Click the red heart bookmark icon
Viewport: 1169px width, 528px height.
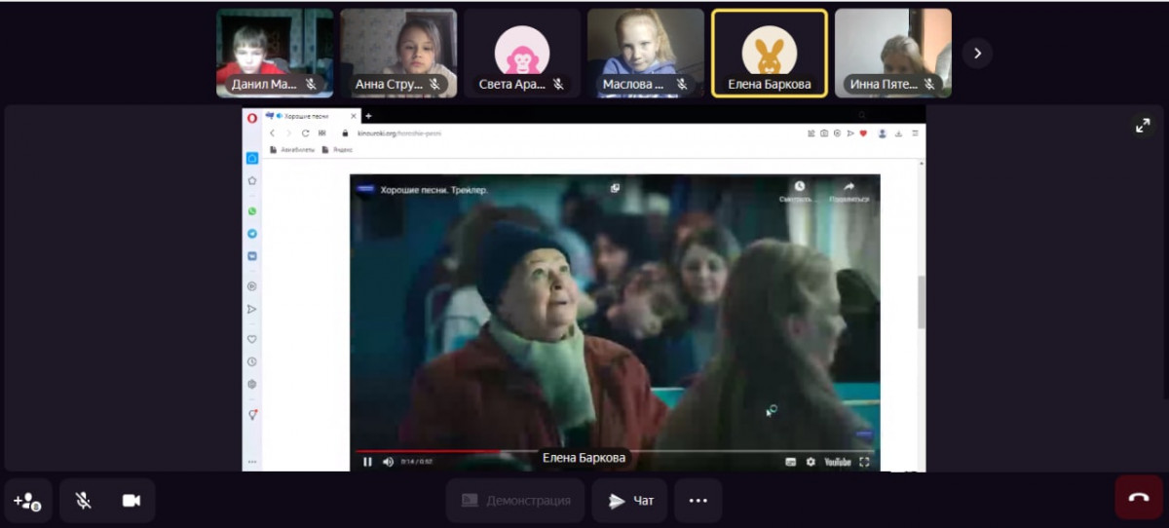863,133
